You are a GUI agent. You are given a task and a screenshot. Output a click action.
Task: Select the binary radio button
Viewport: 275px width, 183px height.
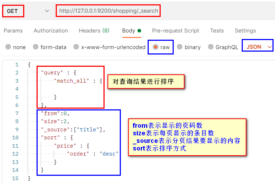click(179, 47)
